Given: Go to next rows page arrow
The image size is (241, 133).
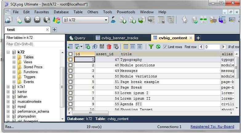Looking at the screenshot, I should click(224, 47).
